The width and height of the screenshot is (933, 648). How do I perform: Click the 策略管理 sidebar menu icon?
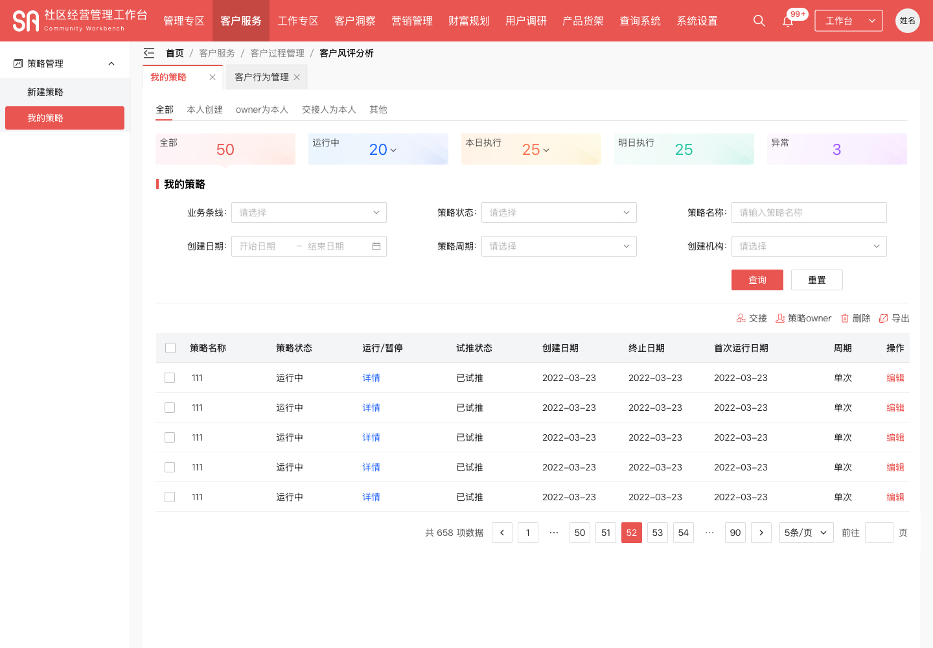click(18, 64)
